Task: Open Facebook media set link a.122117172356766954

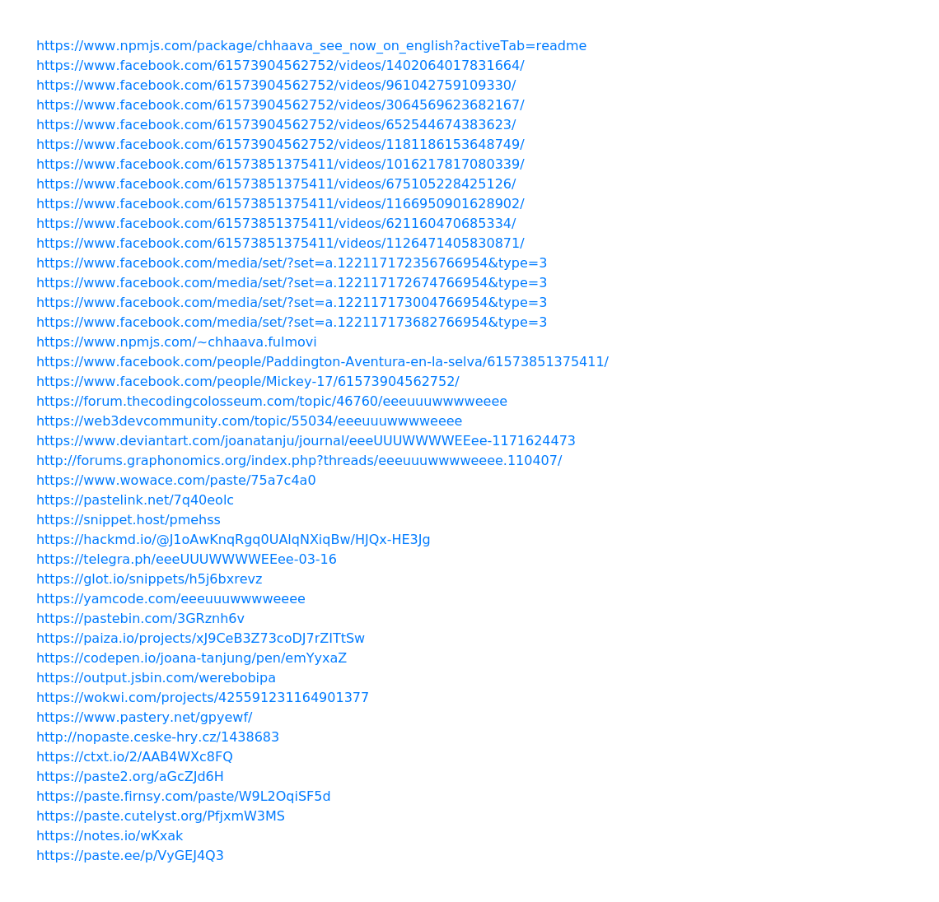Action: tap(292, 263)
